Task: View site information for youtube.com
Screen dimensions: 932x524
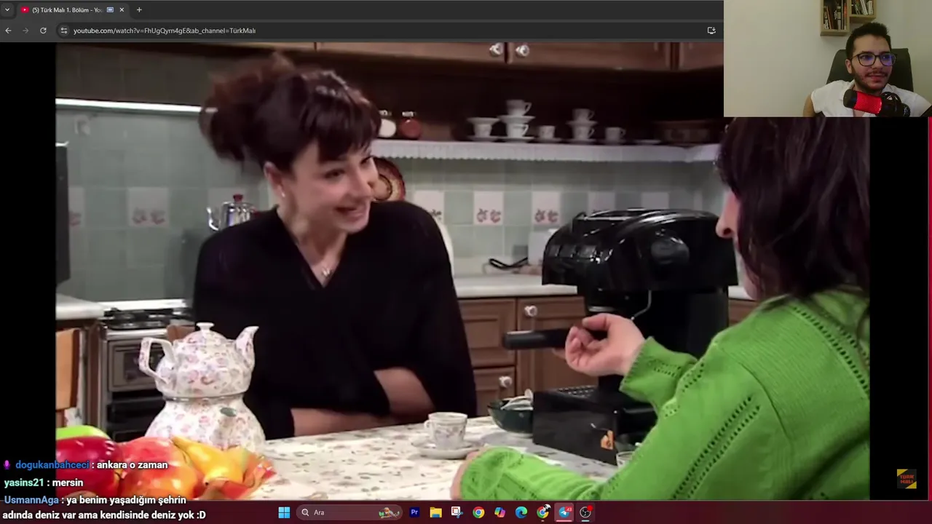Action: 64,31
